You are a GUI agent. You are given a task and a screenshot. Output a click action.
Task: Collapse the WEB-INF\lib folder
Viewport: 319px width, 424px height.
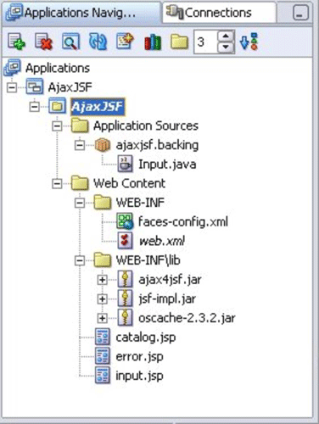80,260
